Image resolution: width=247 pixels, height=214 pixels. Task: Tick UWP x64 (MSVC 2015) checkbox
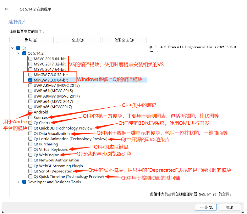[30, 91]
